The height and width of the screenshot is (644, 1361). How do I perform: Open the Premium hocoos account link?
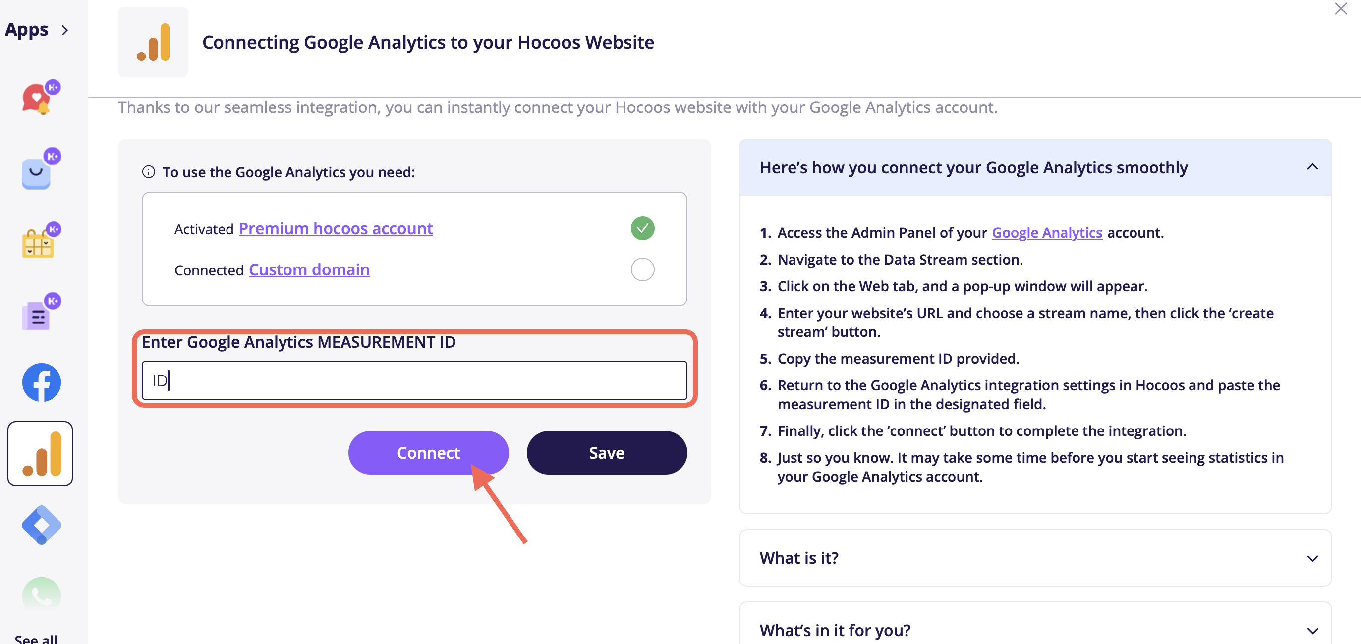[x=336, y=228]
